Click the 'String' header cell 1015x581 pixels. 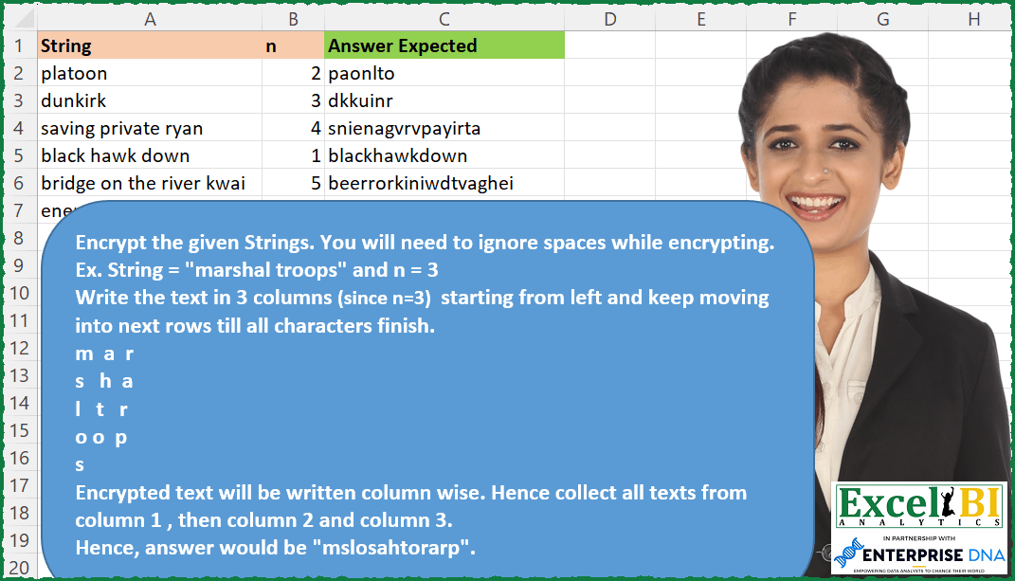pos(150,45)
